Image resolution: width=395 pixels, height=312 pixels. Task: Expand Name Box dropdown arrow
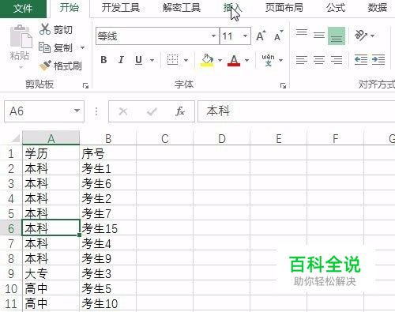point(77,111)
